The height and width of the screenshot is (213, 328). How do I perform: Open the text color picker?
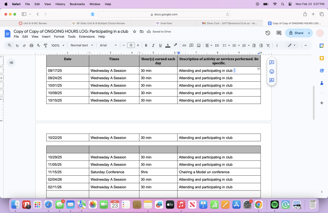tap(168, 45)
